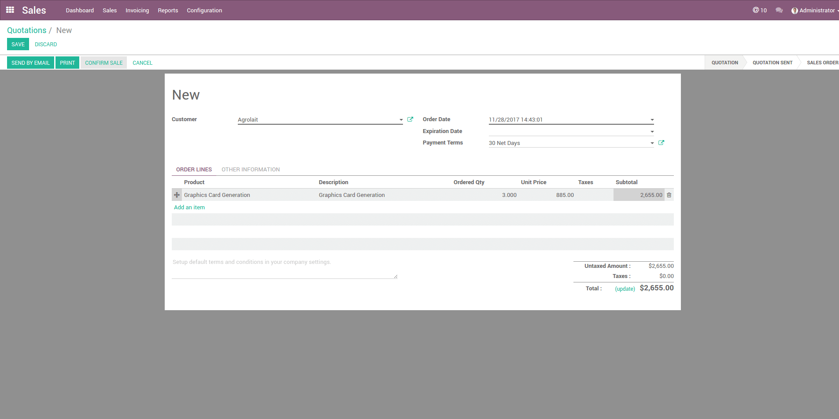Open the Configuration menu

coord(204,10)
